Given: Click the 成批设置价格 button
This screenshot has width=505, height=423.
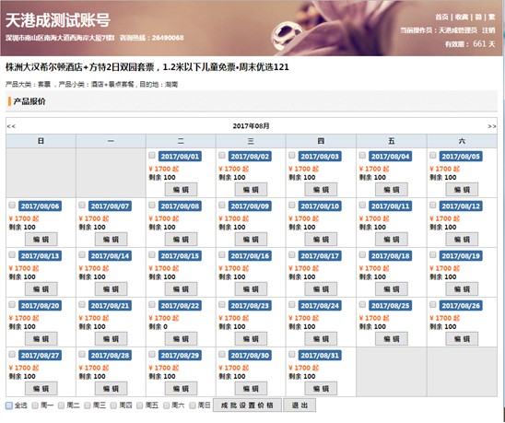Looking at the screenshot, I should coord(247,405).
